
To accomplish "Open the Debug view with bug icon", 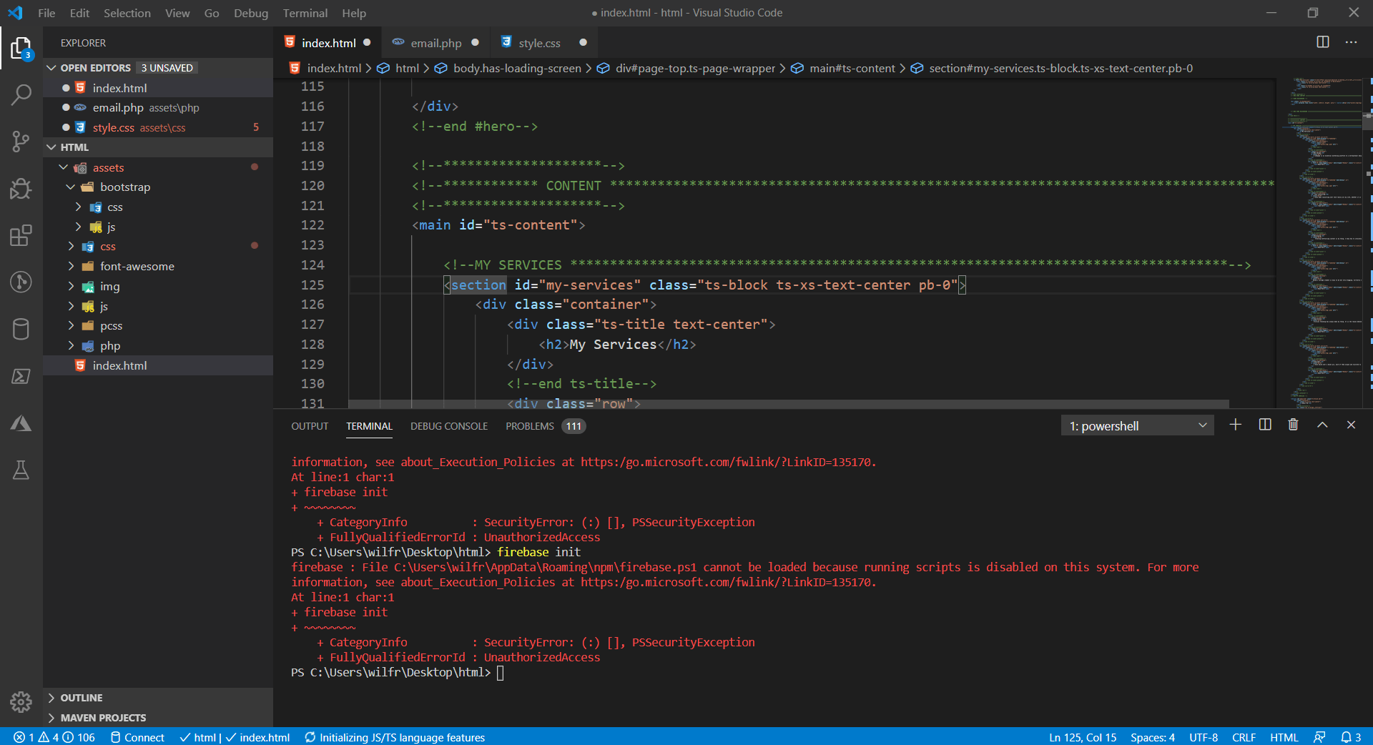I will point(21,189).
